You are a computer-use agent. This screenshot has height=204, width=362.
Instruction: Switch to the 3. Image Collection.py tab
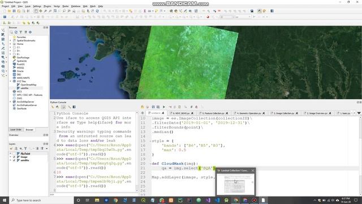(x=284, y=113)
